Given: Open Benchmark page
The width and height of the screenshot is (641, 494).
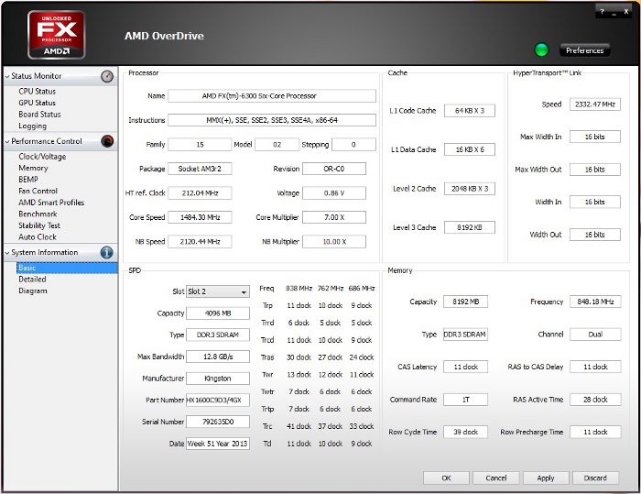Looking at the screenshot, I should tap(38, 214).
